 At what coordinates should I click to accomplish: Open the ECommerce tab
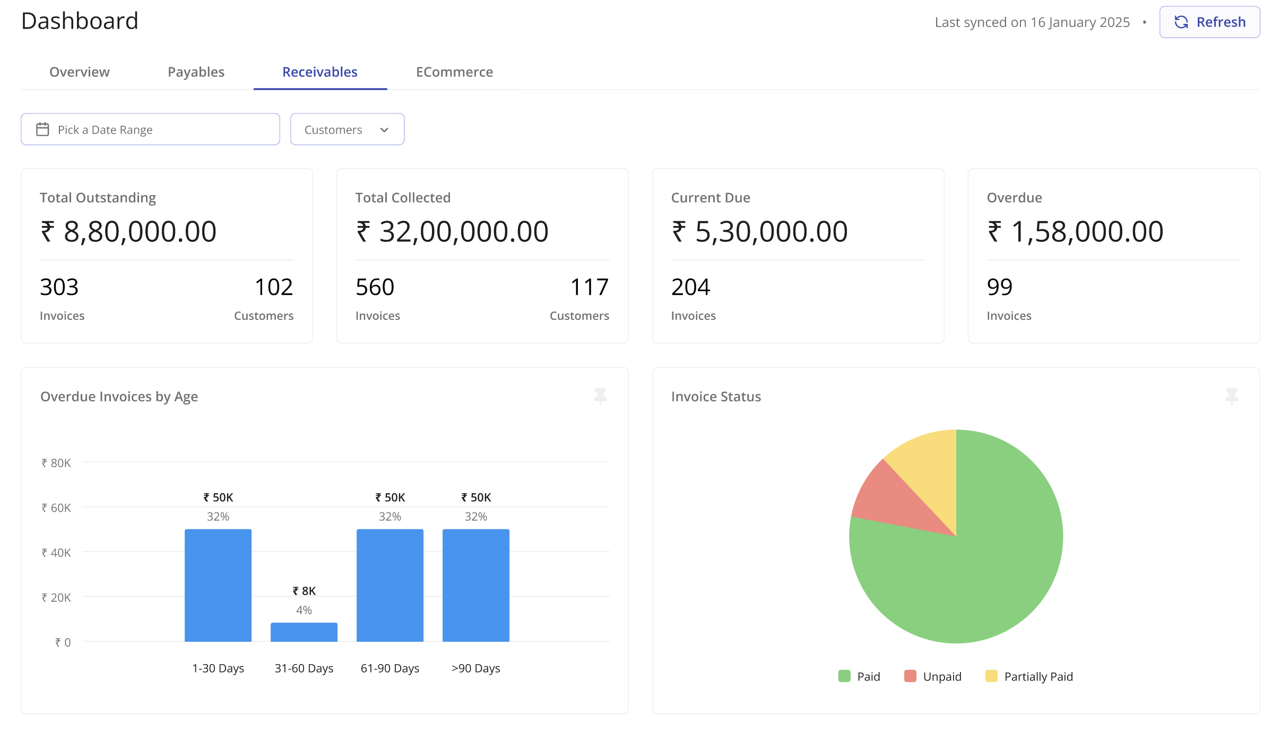454,72
